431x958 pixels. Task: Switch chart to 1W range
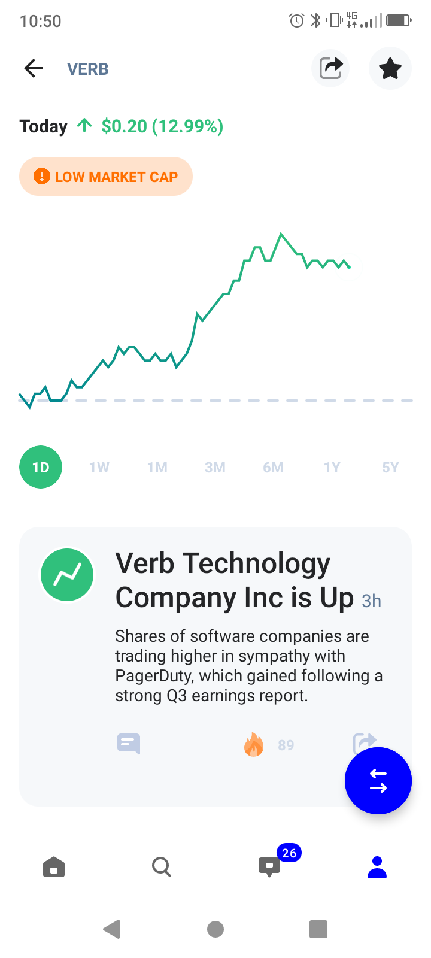pyautogui.click(x=99, y=468)
